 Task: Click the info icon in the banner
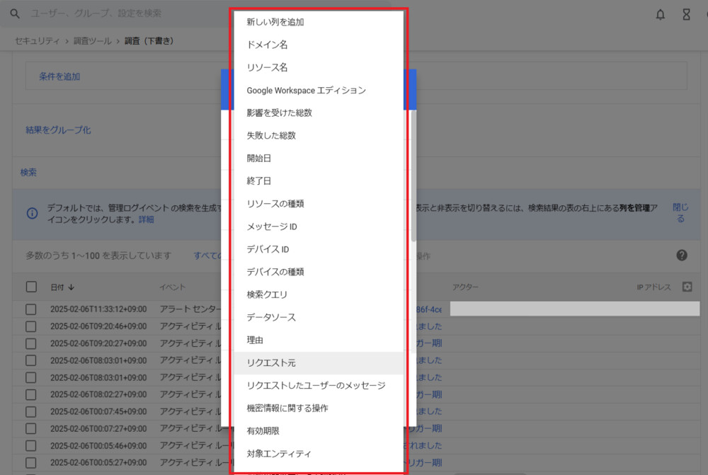(x=32, y=213)
